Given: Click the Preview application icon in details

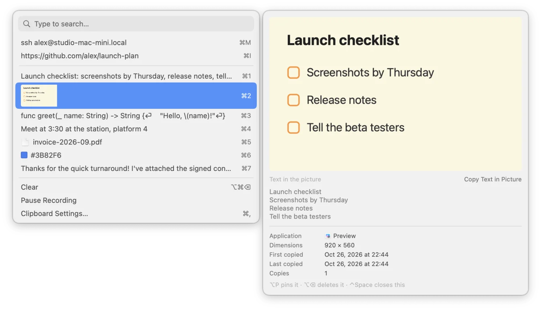Looking at the screenshot, I should (x=328, y=236).
